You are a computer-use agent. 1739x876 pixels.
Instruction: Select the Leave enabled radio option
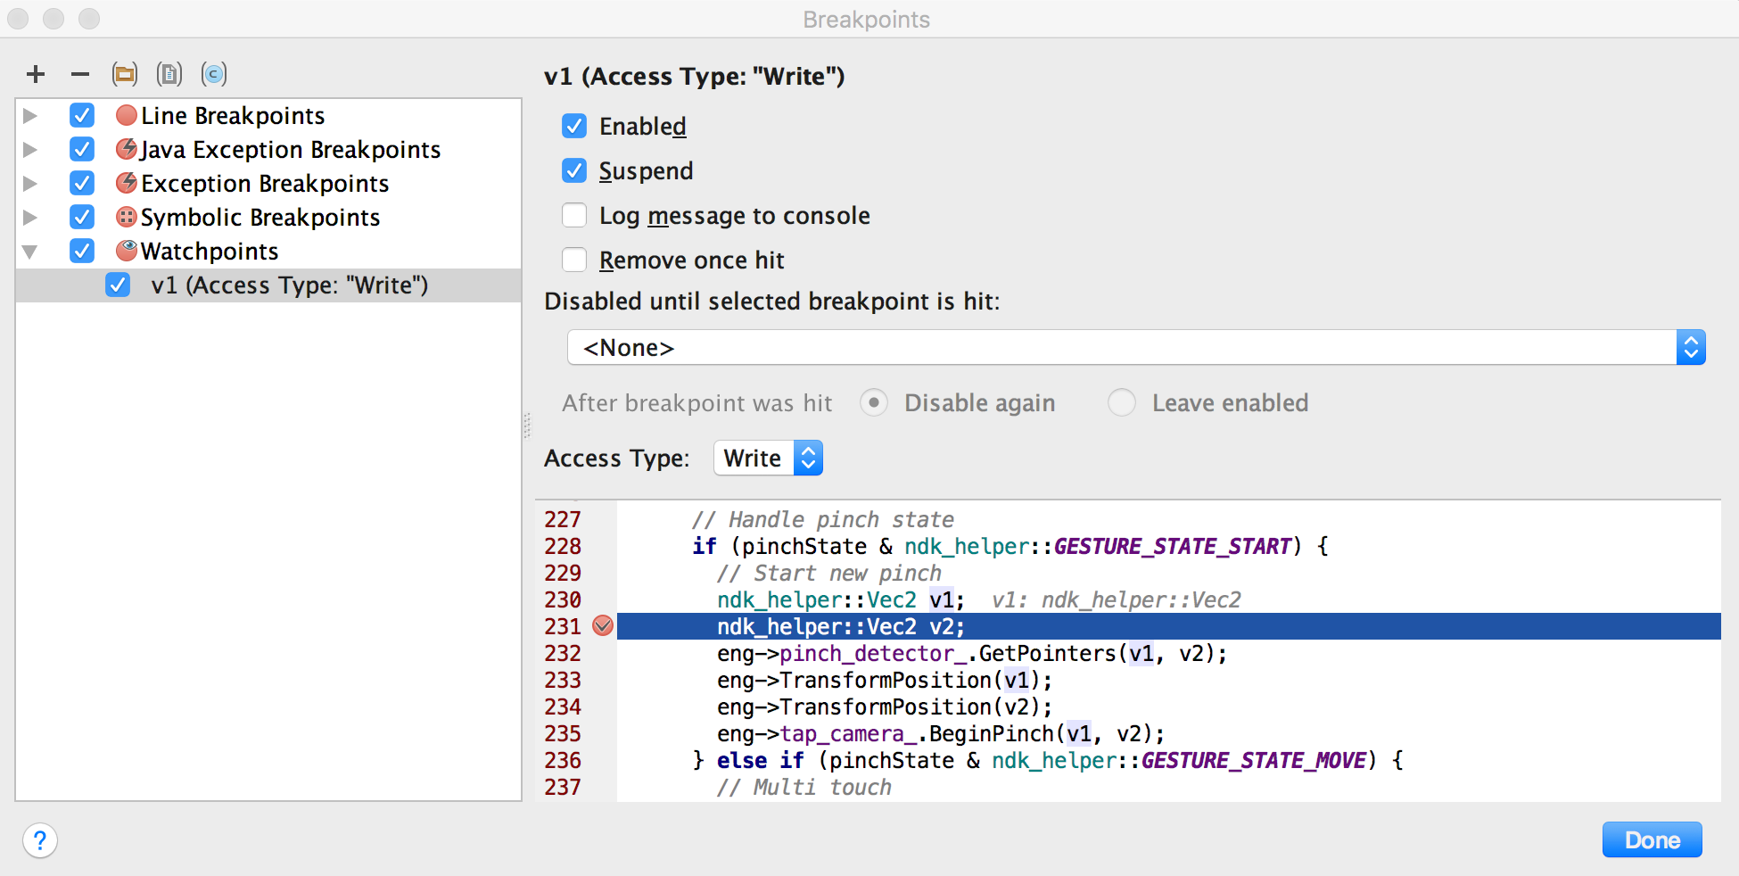click(1122, 403)
